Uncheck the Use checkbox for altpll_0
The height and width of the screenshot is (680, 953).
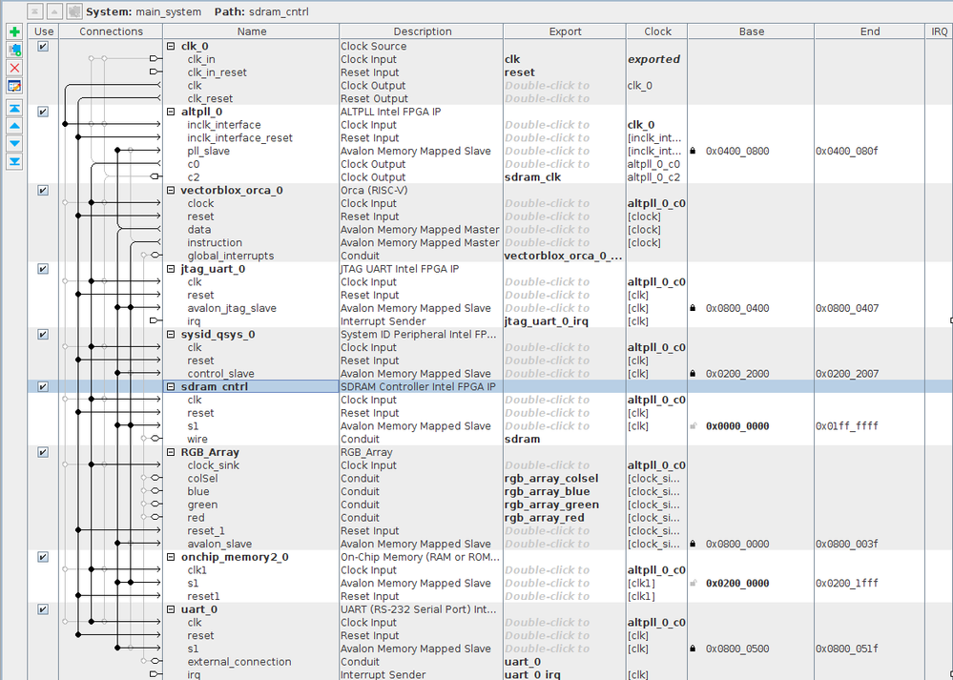[x=43, y=112]
